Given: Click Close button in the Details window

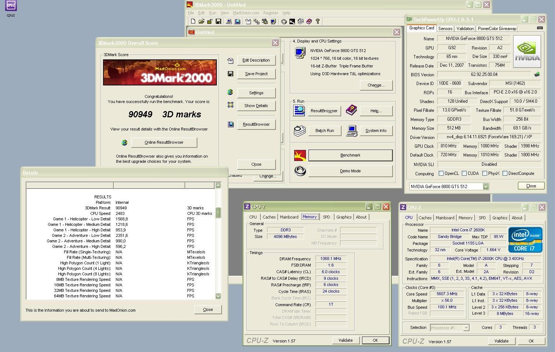Looking at the screenshot, I should click(x=208, y=310).
